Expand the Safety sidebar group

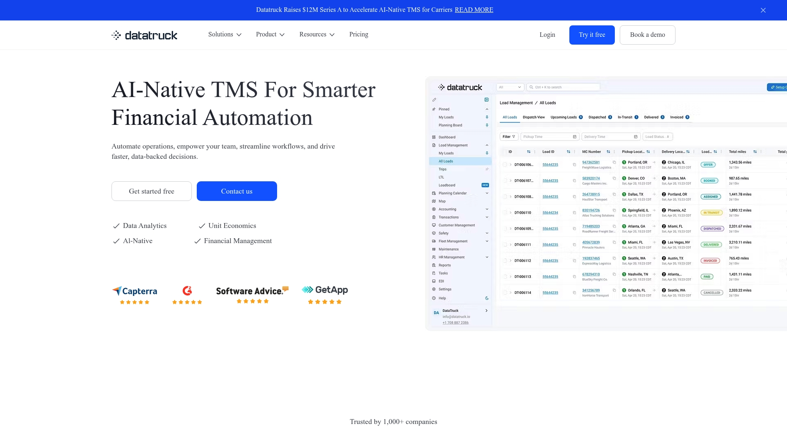coord(487,233)
